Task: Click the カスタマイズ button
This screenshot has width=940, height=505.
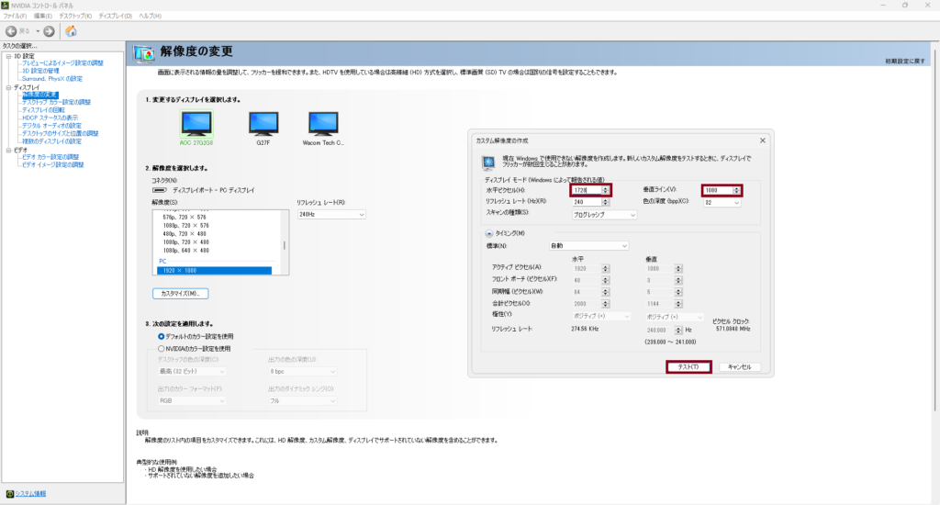Action: point(180,293)
